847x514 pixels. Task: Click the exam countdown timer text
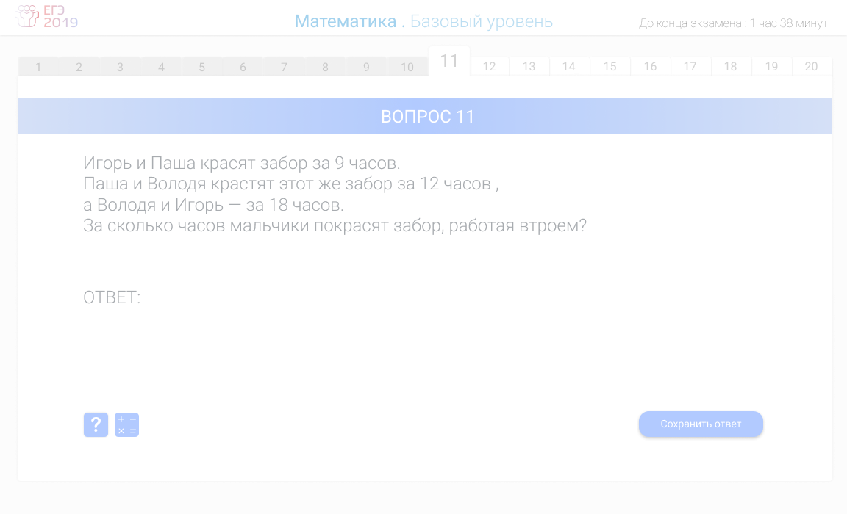point(734,23)
